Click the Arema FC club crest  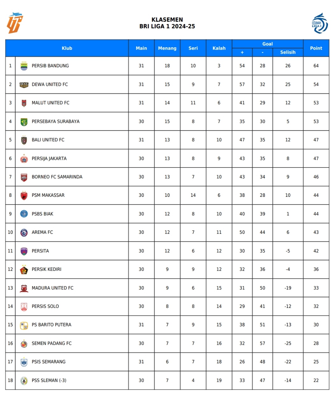24,233
